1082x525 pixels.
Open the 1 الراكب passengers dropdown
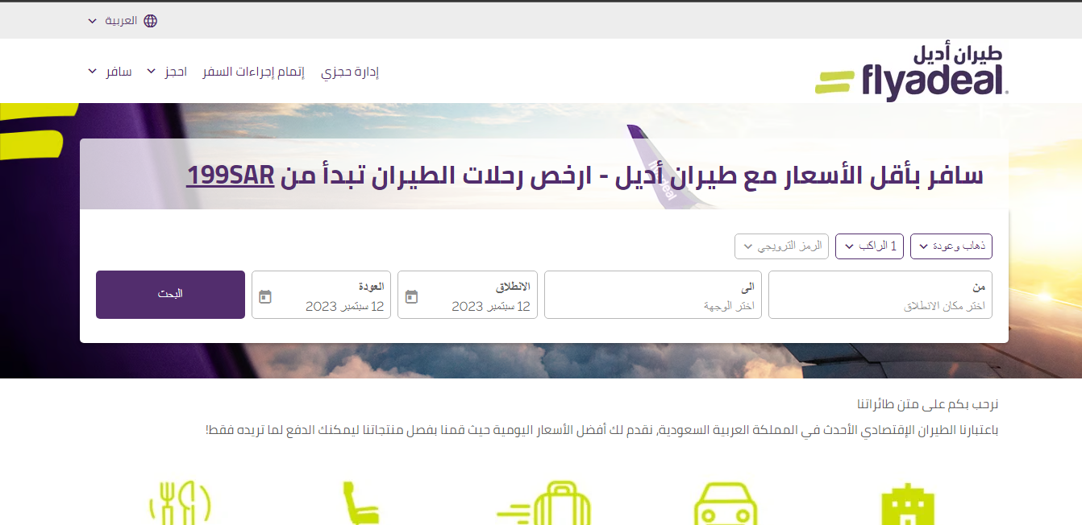[870, 246]
